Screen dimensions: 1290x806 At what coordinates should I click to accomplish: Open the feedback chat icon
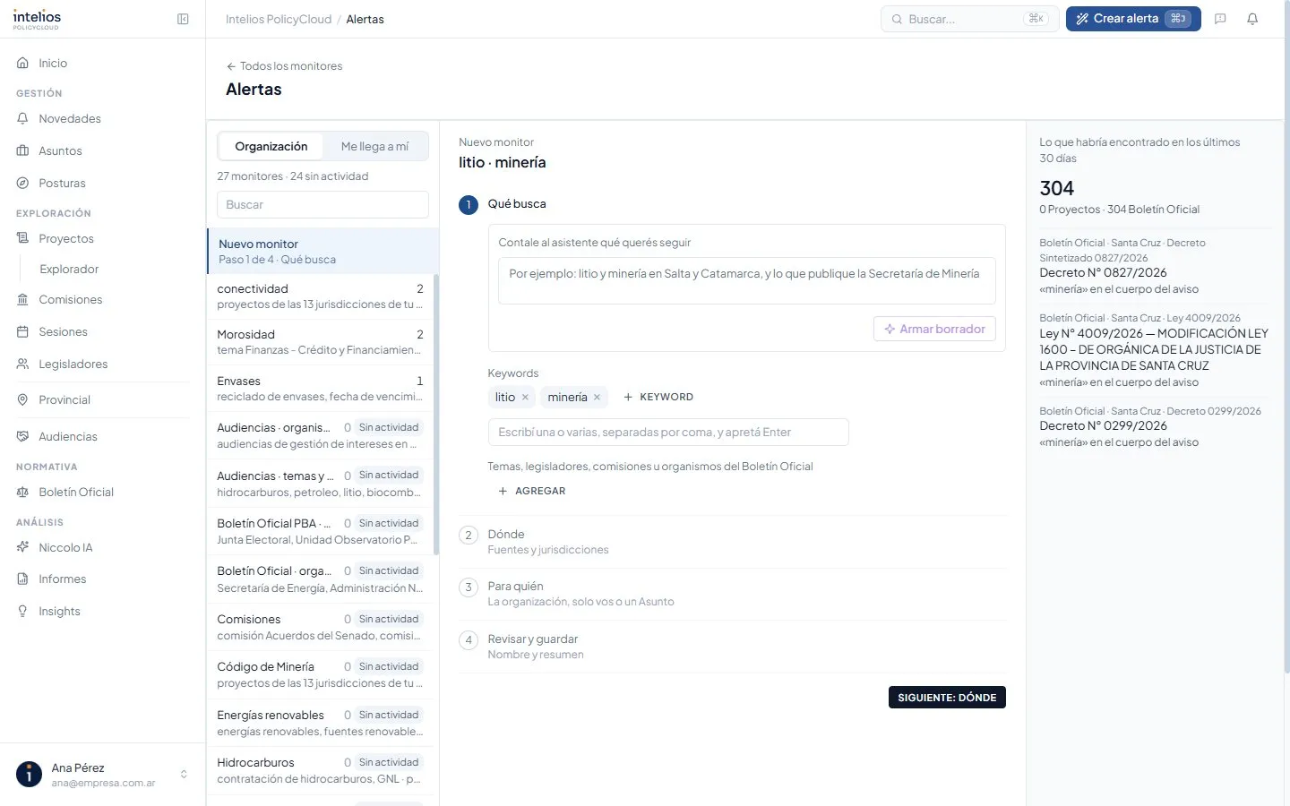[1220, 19]
